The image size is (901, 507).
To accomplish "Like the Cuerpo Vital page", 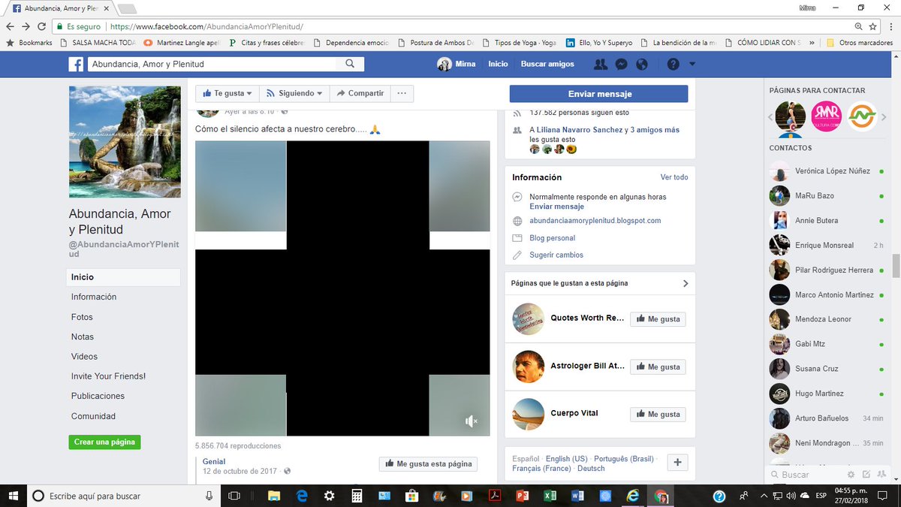I will (x=658, y=414).
